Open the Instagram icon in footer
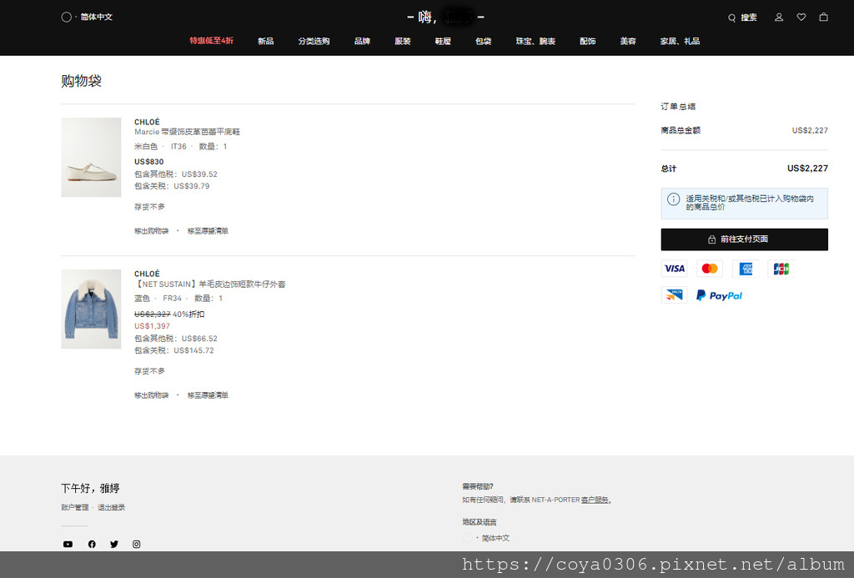The image size is (854, 578). point(136,545)
